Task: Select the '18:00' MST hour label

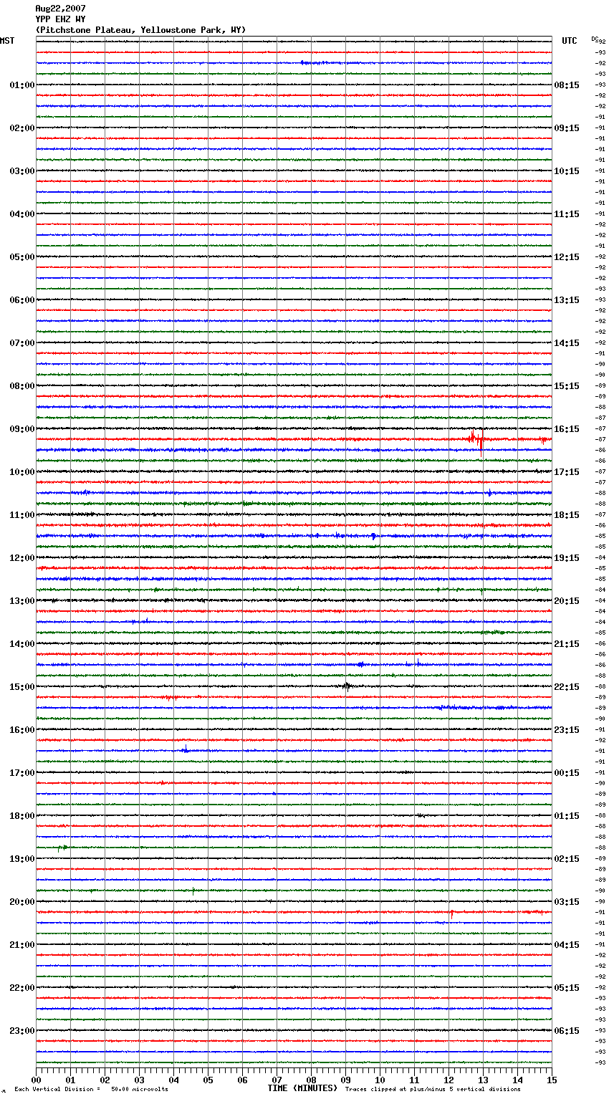Action: tap(21, 816)
